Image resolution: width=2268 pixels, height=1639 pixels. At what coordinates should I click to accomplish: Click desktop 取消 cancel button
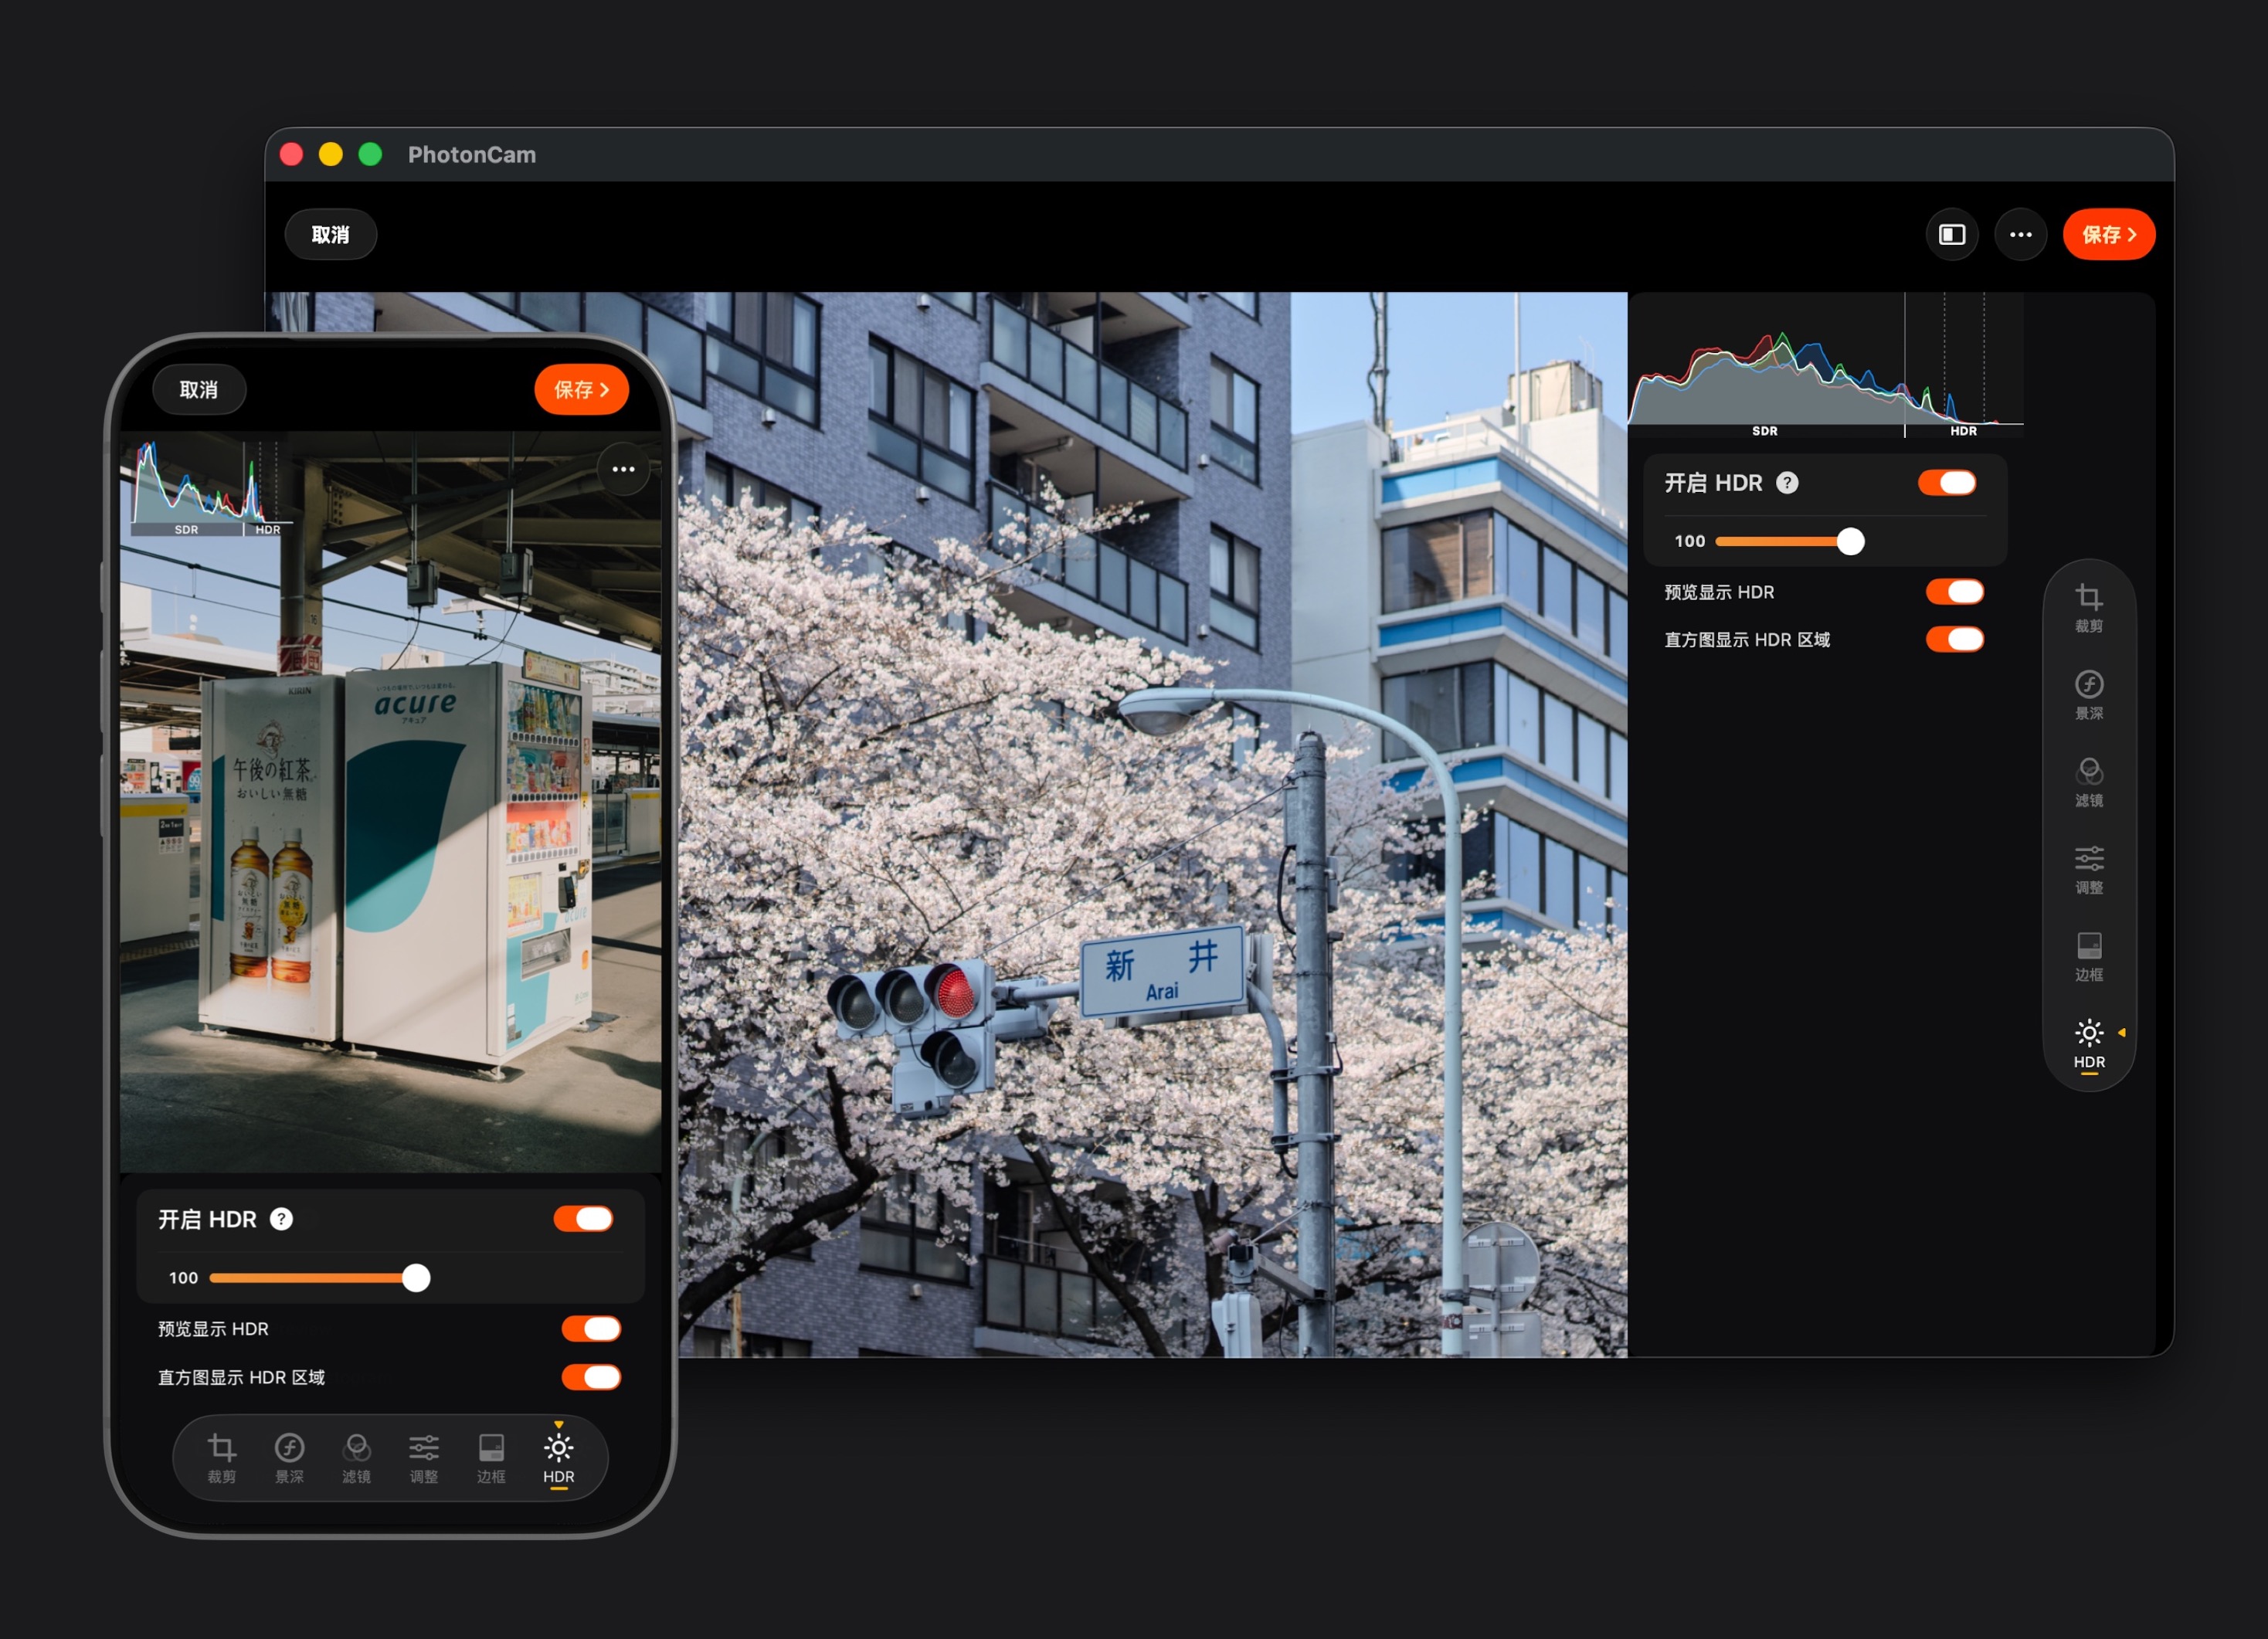330,234
